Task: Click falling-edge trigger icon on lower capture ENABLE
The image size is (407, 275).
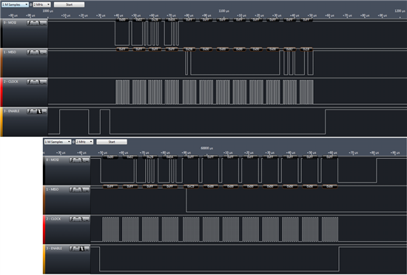Action: click(81, 249)
